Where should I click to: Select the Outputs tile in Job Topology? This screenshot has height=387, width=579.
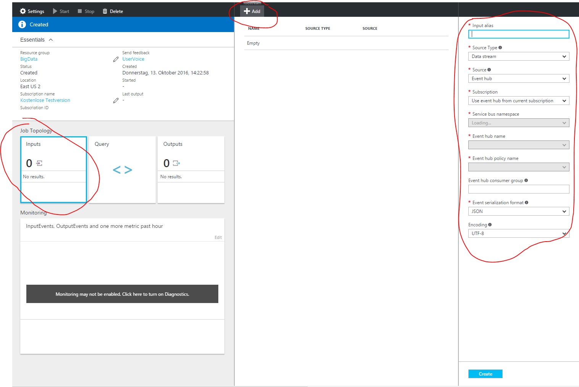click(x=191, y=169)
